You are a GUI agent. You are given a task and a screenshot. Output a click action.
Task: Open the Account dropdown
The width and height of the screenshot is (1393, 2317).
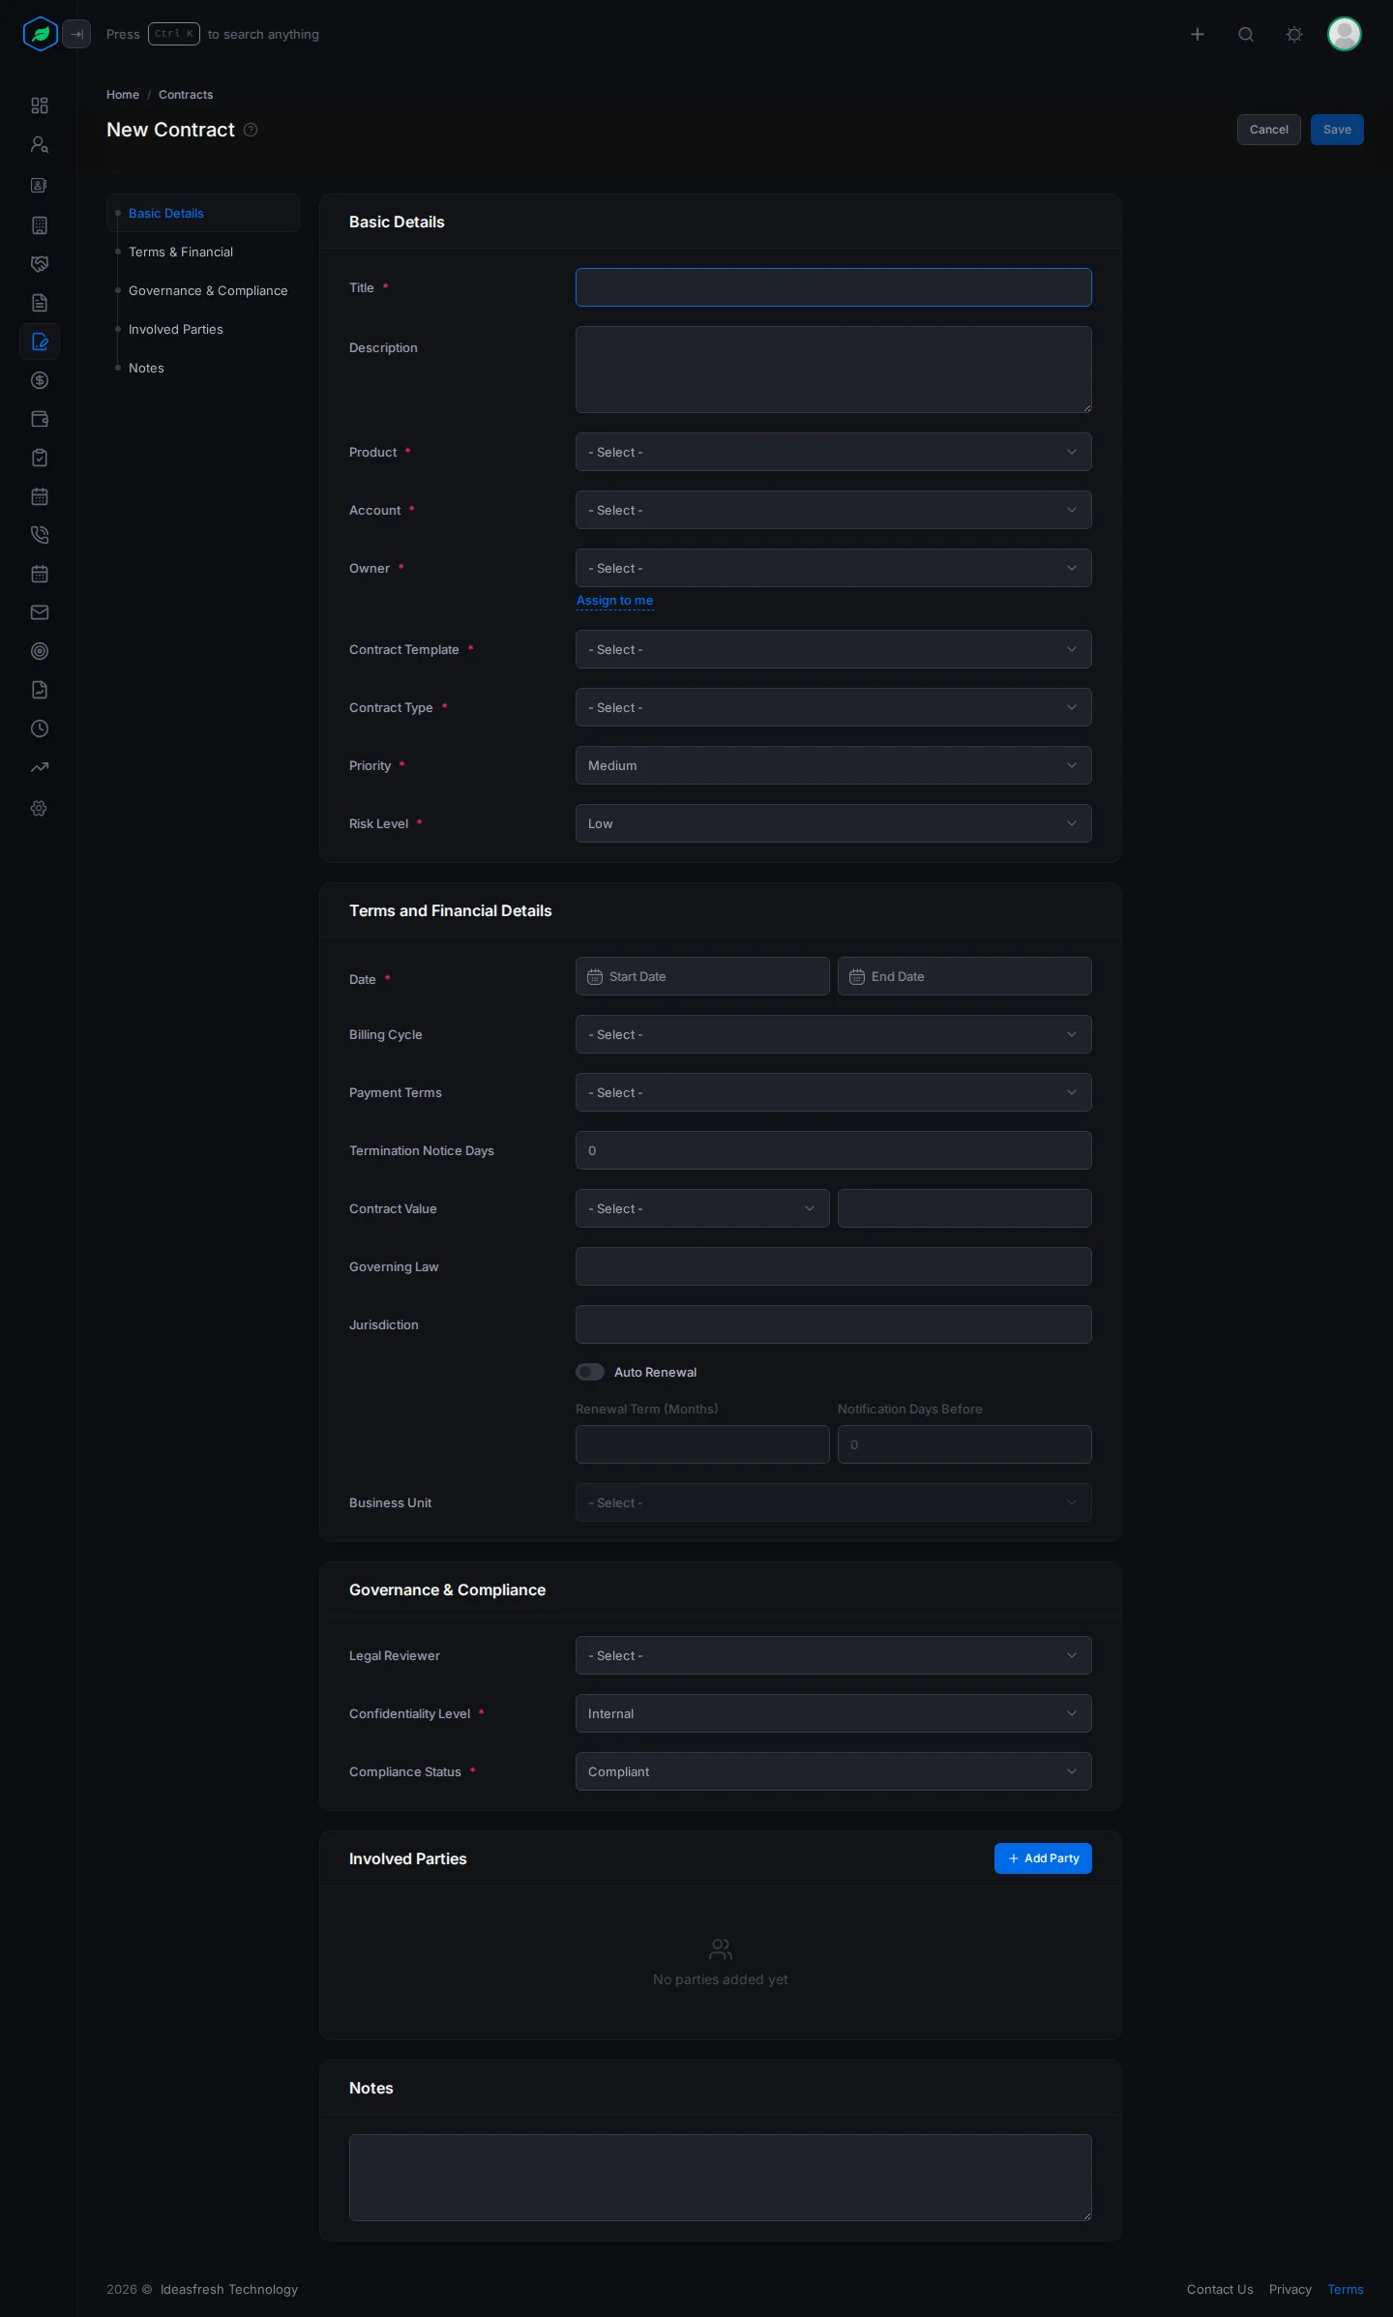(x=834, y=510)
